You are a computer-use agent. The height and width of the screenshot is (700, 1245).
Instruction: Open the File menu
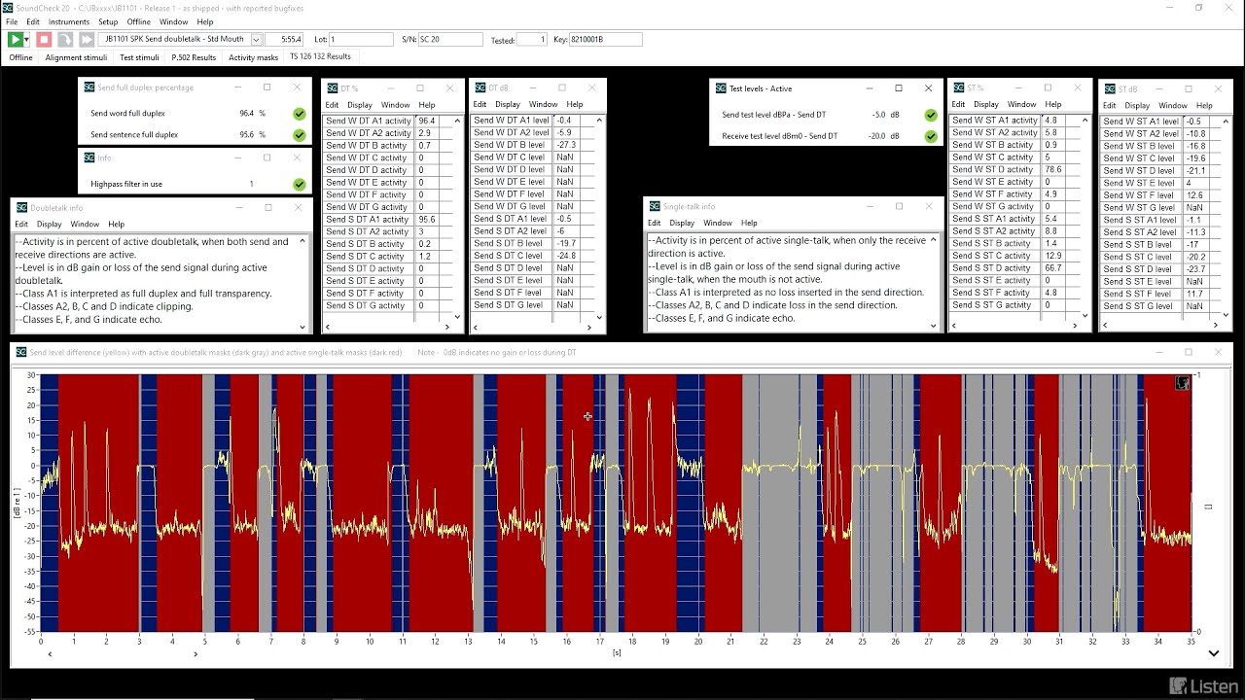pyautogui.click(x=12, y=21)
